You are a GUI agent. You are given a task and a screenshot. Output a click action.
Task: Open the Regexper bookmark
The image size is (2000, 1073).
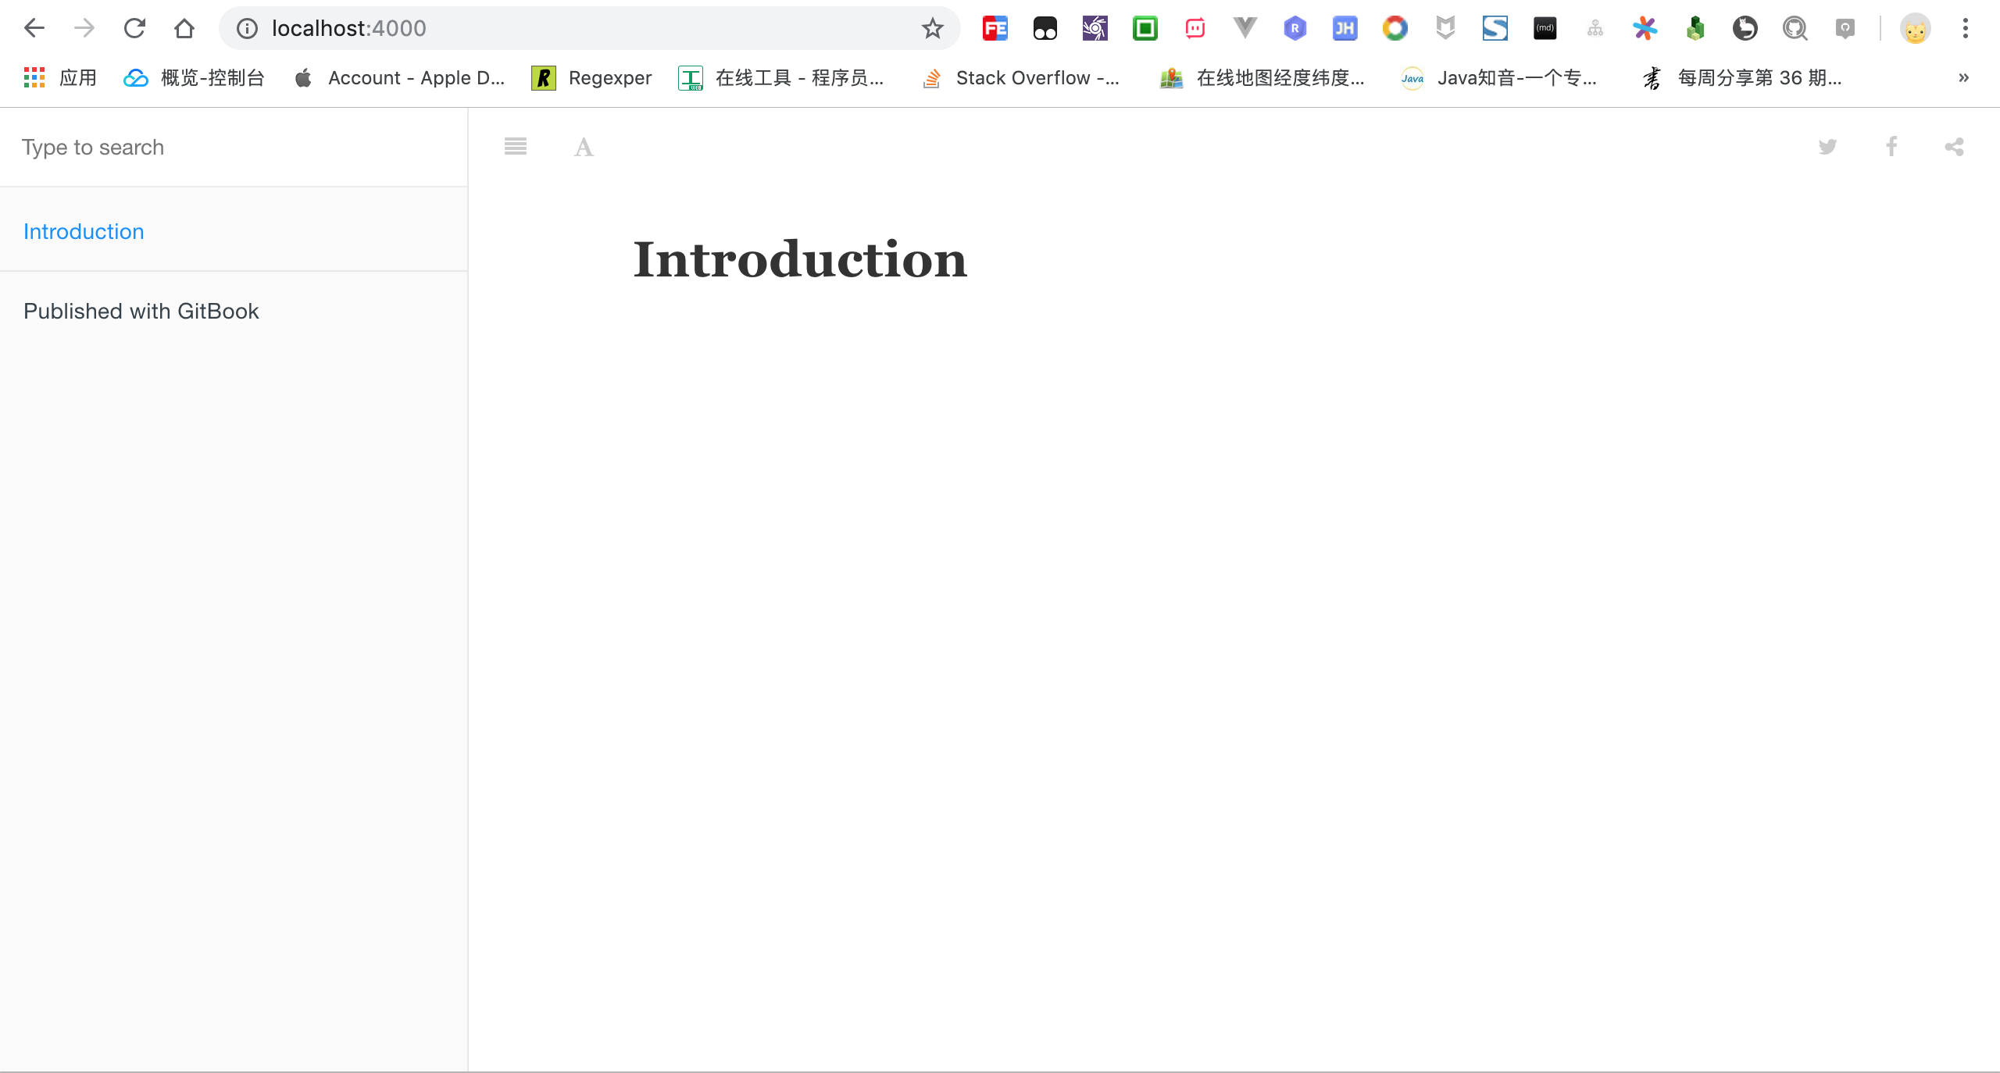point(591,77)
